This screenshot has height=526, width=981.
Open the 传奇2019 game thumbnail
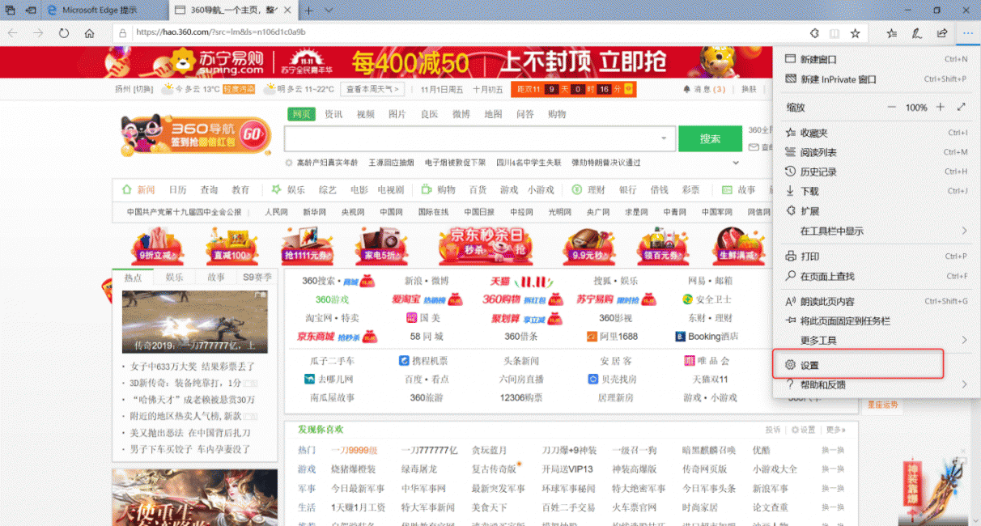[194, 322]
